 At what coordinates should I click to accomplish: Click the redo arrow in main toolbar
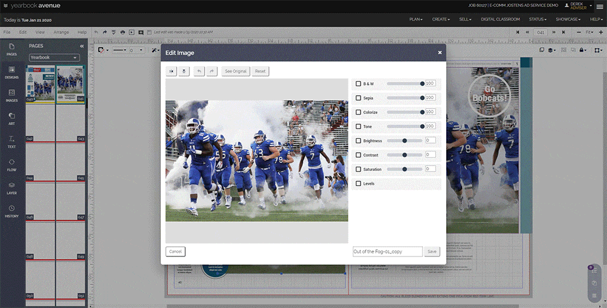[104, 33]
